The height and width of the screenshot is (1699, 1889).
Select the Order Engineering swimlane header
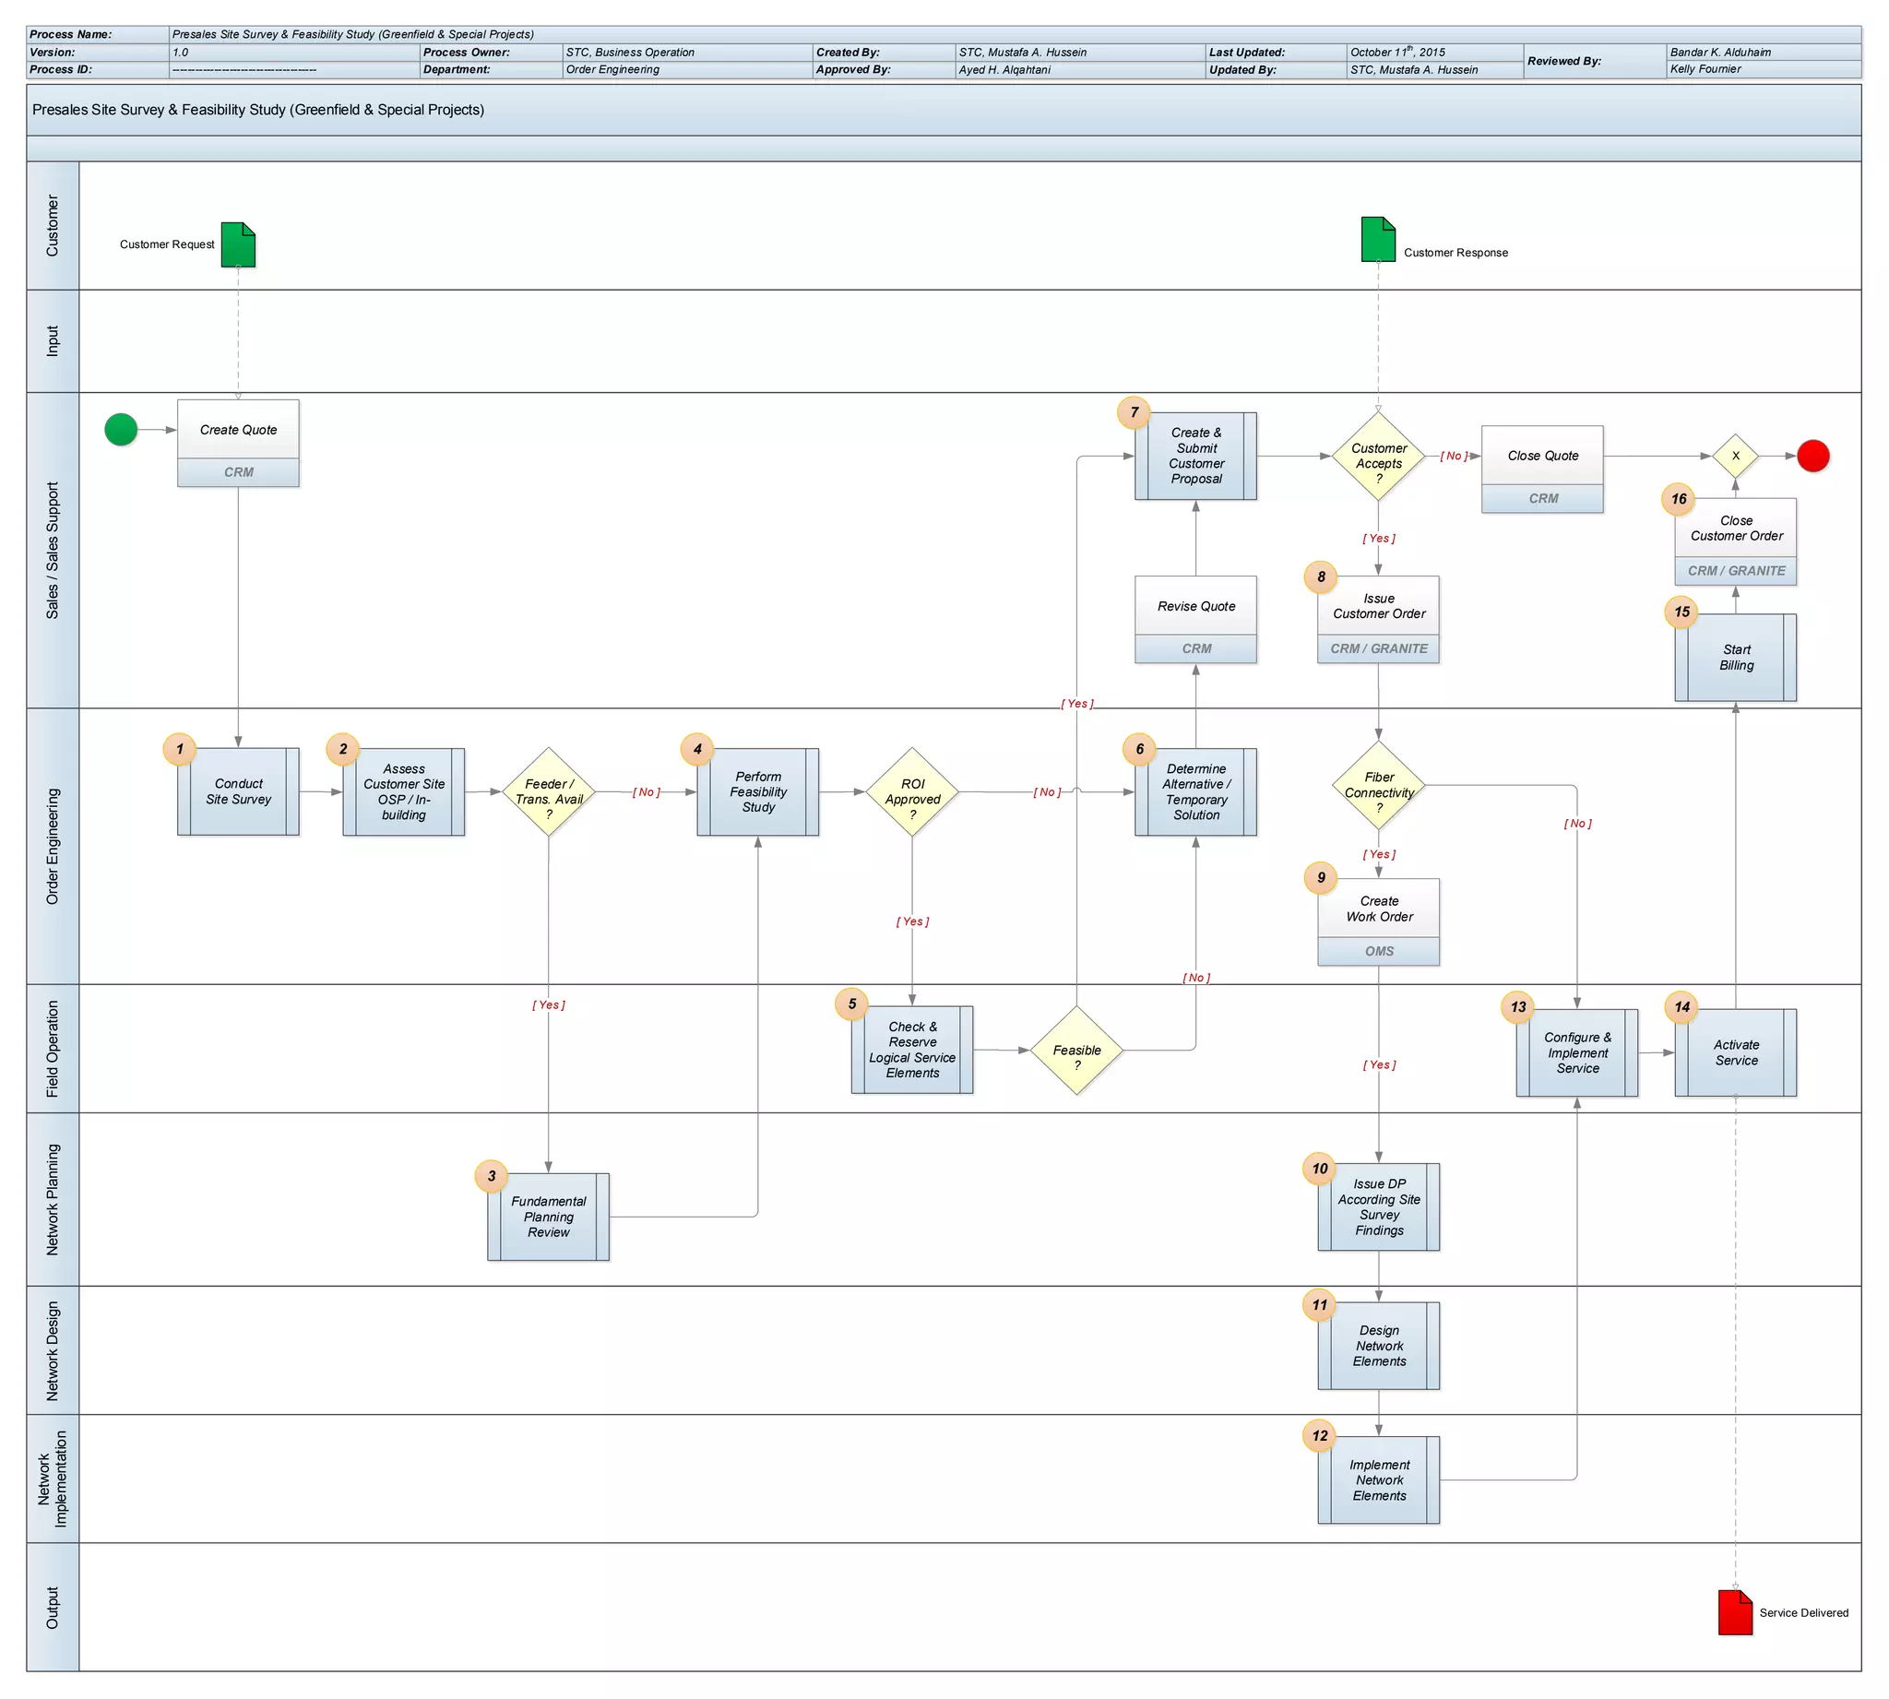click(53, 846)
